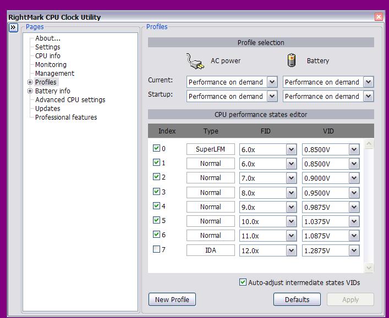This screenshot has height=318, width=389.
Task: Uncheck performance state index 5
Action: coord(156,220)
